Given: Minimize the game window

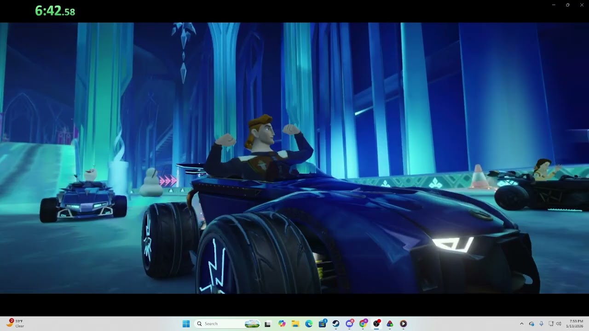Looking at the screenshot, I should (554, 5).
